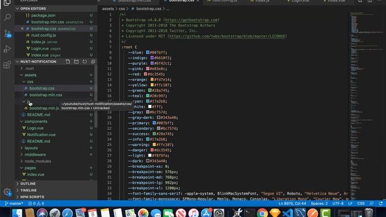Click the feedback icon in status bar
Screen dimensions: 386x217
[372, 204]
